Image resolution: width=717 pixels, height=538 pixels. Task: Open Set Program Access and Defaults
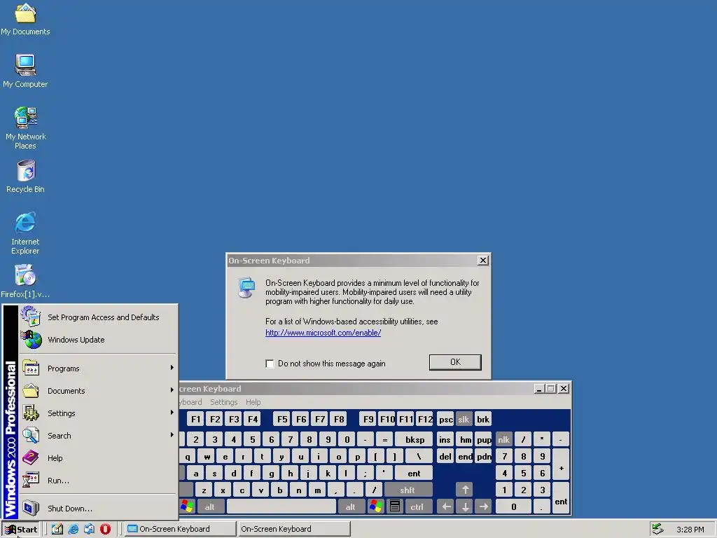[98, 317]
